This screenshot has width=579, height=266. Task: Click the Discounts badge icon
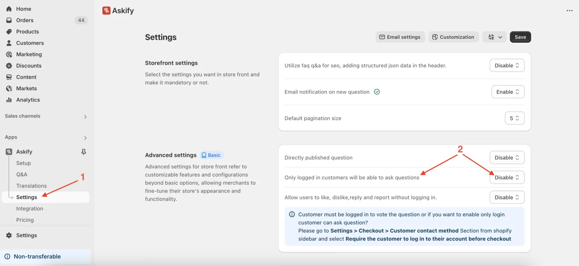[9, 66]
